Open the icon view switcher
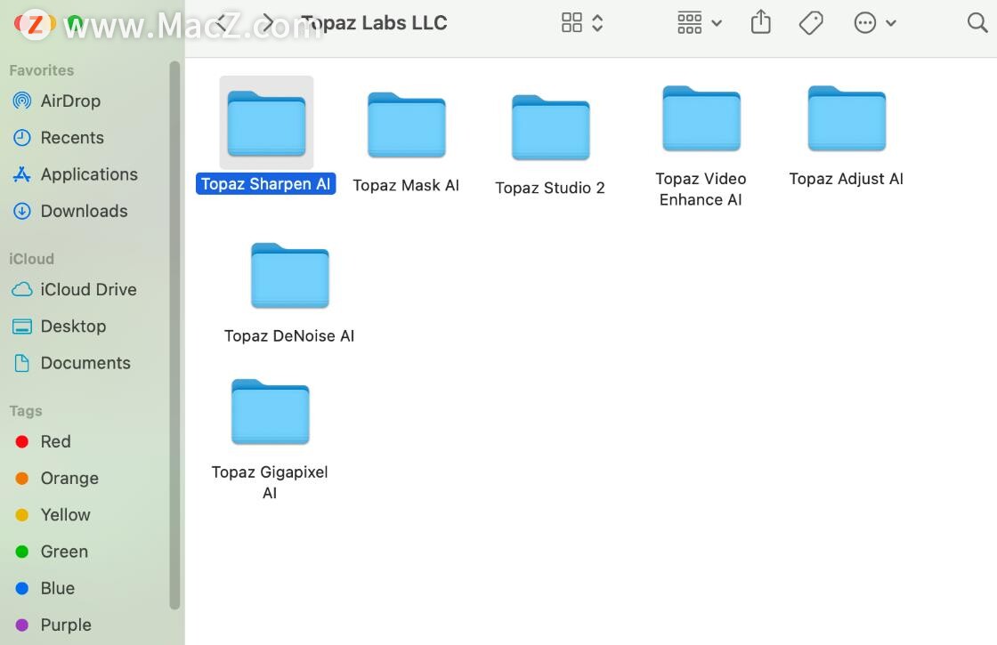Image resolution: width=997 pixels, height=645 pixels. click(x=582, y=23)
